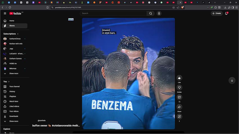Expand subscriptions with Show more
Screen dimensions: 239x134
tap(15, 73)
